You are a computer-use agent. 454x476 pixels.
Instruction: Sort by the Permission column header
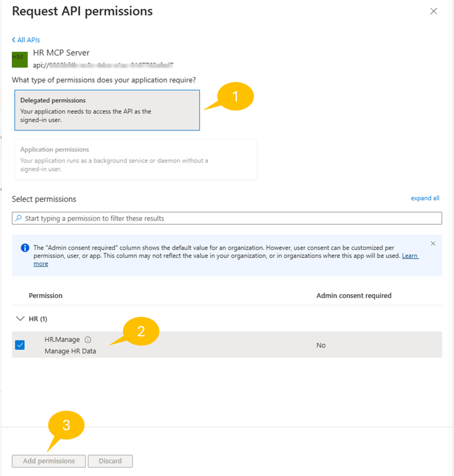coord(45,296)
